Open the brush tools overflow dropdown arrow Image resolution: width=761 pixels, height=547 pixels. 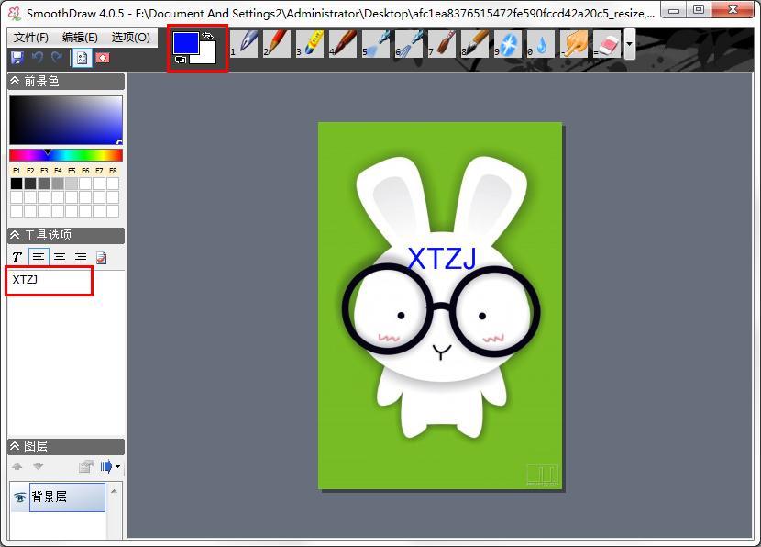630,44
